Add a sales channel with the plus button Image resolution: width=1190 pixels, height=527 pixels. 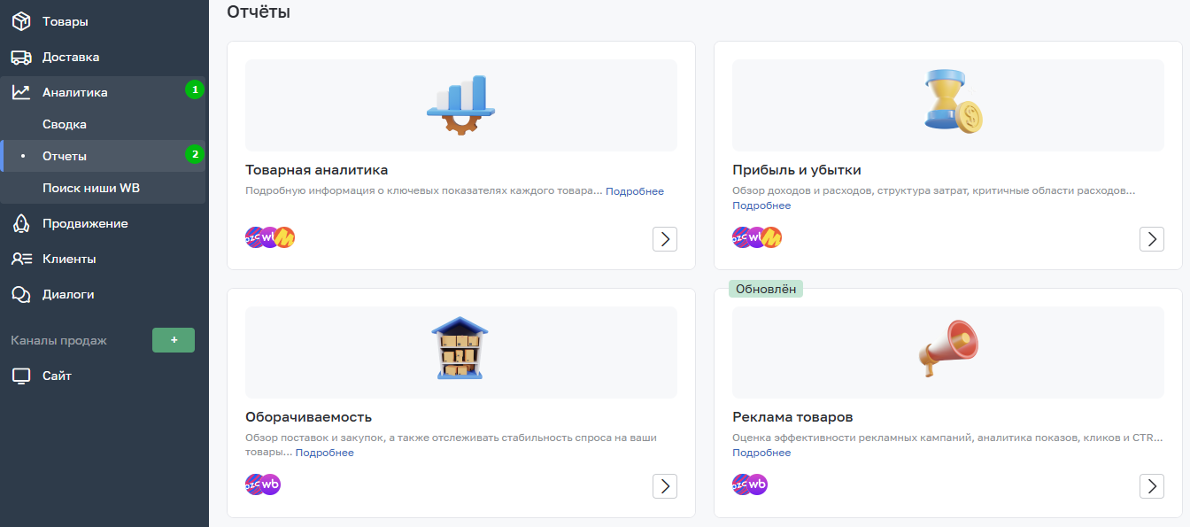pyautogui.click(x=174, y=340)
